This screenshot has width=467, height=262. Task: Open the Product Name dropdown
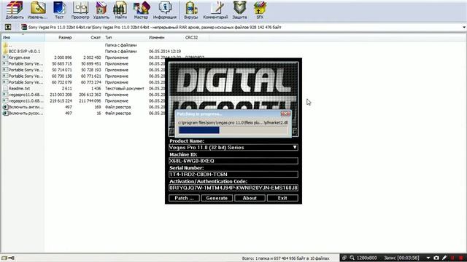(x=233, y=147)
